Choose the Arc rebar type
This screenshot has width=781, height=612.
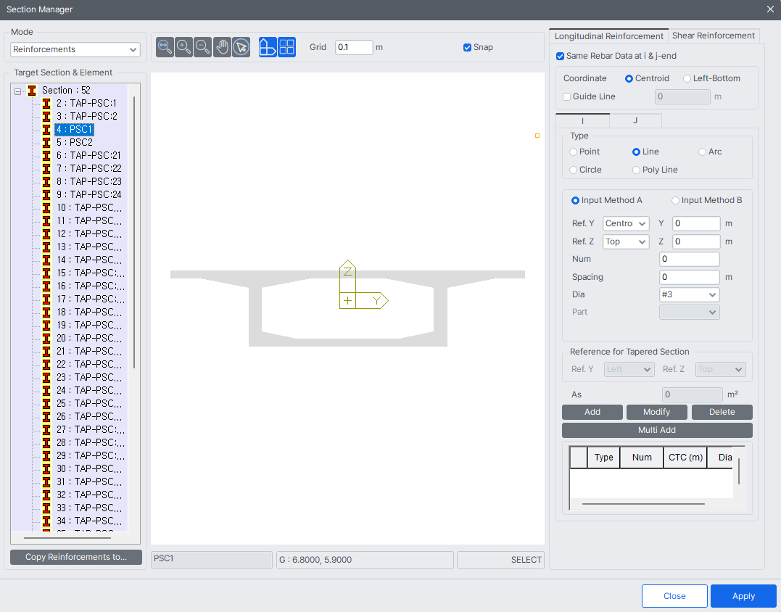[x=702, y=152]
